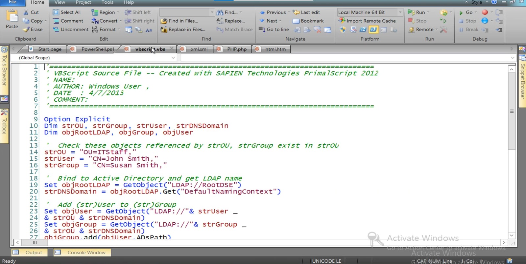The height and width of the screenshot is (264, 526).
Task: Click the Remote run icon
Action: (x=411, y=30)
